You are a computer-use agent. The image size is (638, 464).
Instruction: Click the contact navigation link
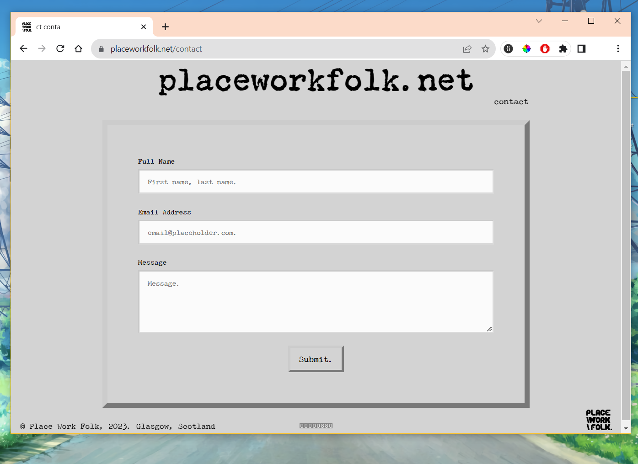point(511,102)
